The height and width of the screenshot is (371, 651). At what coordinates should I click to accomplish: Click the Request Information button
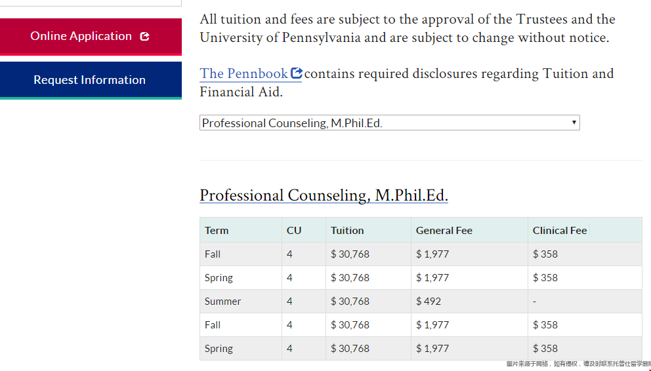point(90,80)
